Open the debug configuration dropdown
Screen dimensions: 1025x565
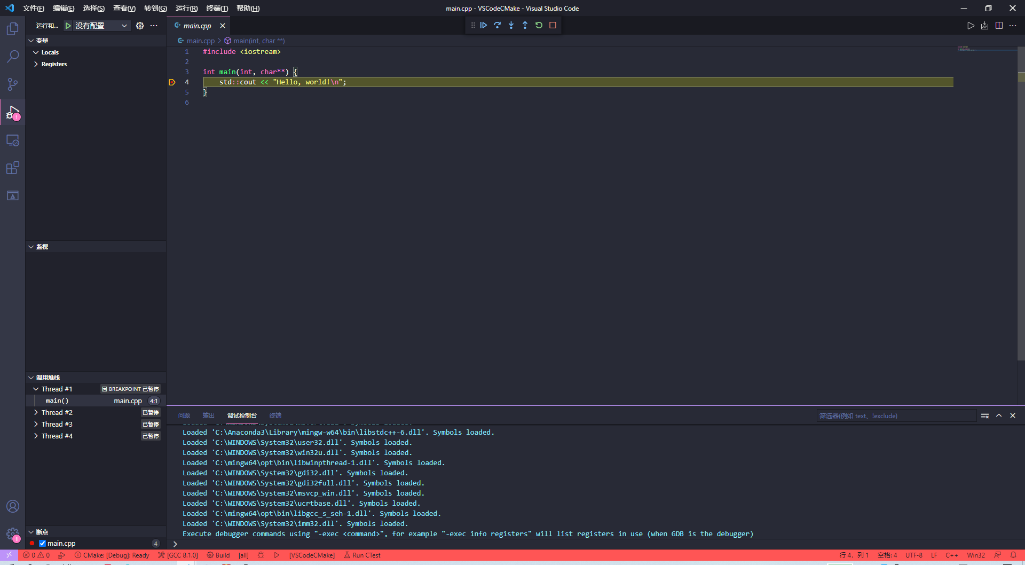point(101,26)
